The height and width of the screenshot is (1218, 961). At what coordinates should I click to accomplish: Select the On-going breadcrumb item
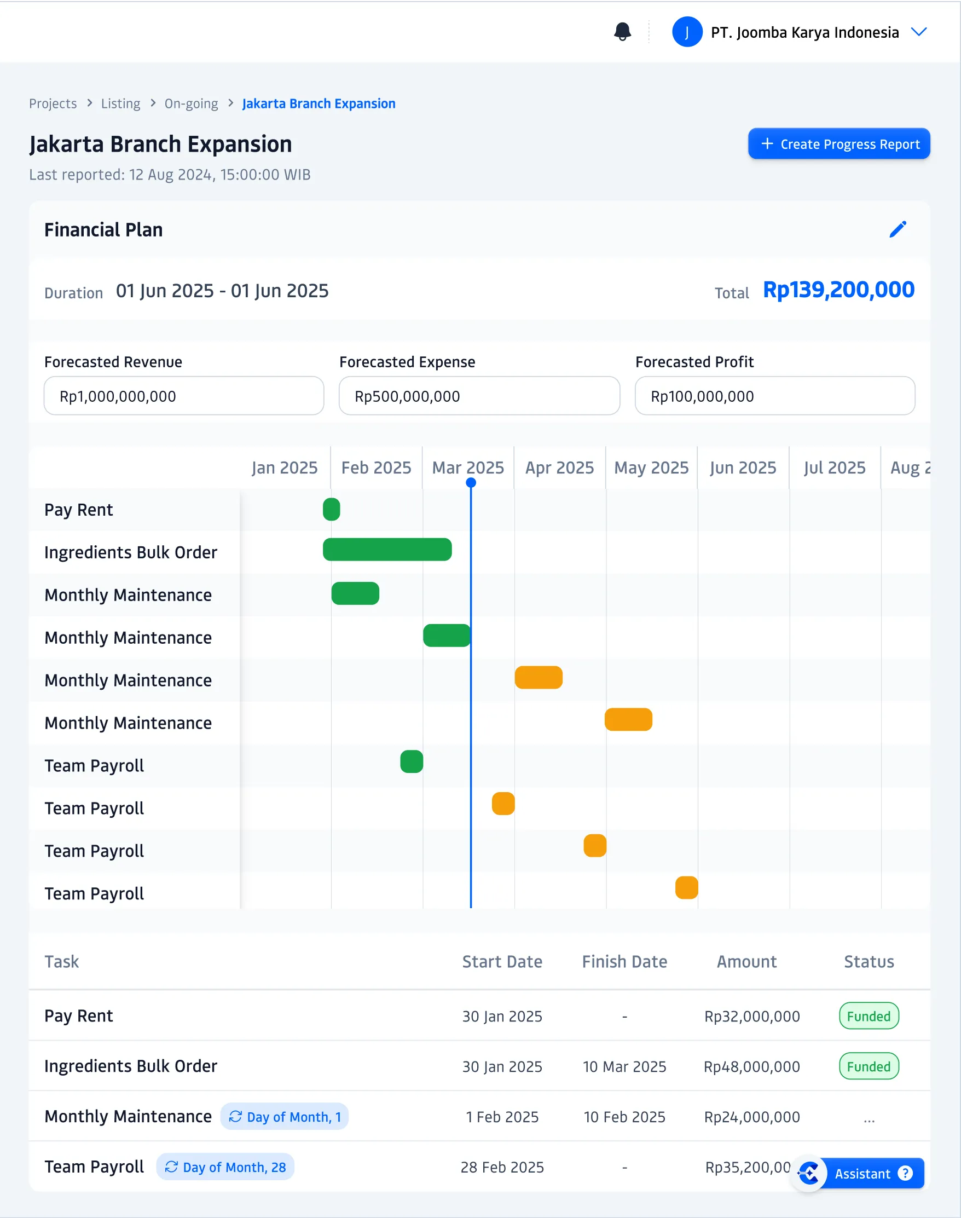(191, 103)
